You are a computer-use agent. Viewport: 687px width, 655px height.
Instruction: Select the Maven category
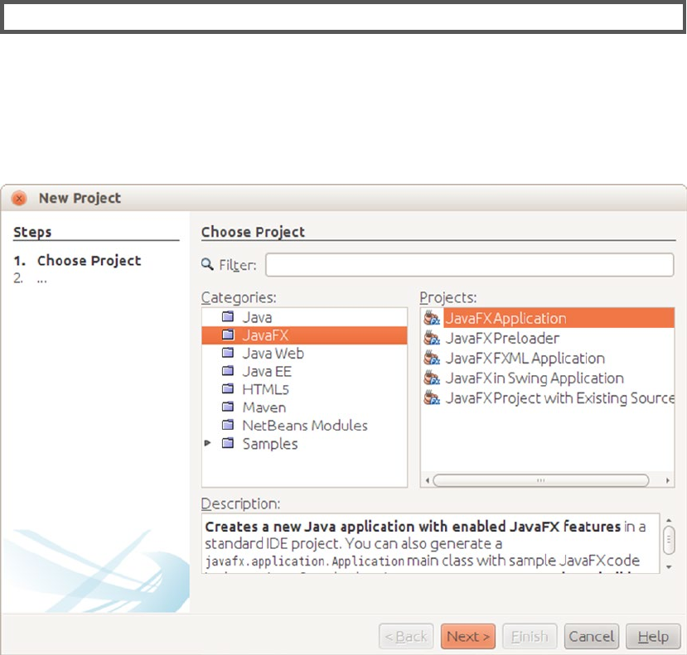304,407
